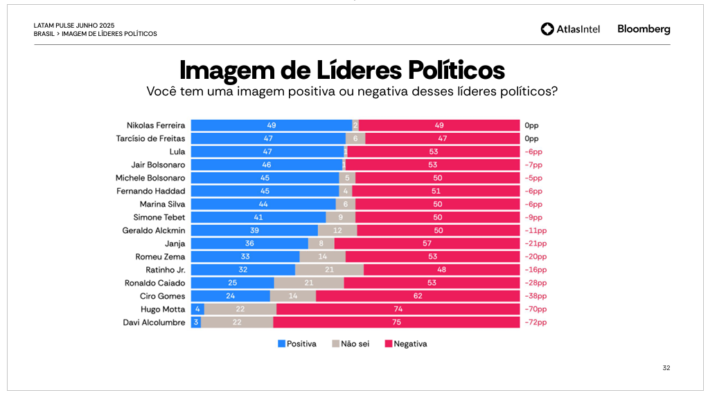The width and height of the screenshot is (708, 395).
Task: Click Tarcísio de Freitas's gray segment showing 6
Action: pos(355,138)
